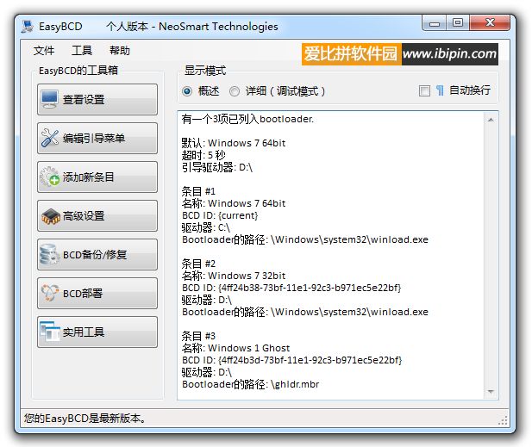Viewport: 532px width, 447px height.
Task: Open 高级设置 panel
Action: (x=97, y=215)
